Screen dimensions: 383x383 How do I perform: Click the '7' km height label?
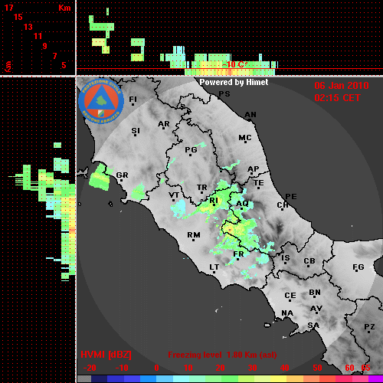tap(54, 56)
